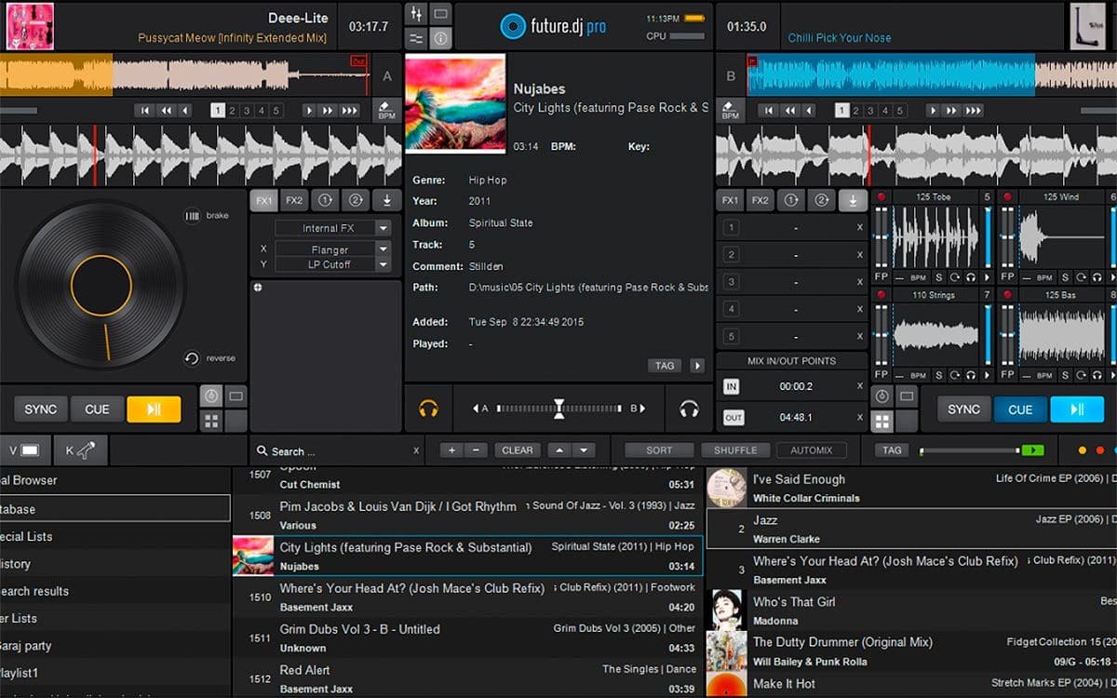Open the Flanger X effect dropdown
This screenshot has width=1117, height=698.
pos(383,249)
